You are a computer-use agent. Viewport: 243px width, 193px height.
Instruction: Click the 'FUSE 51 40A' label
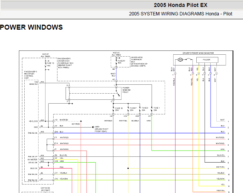121,62
